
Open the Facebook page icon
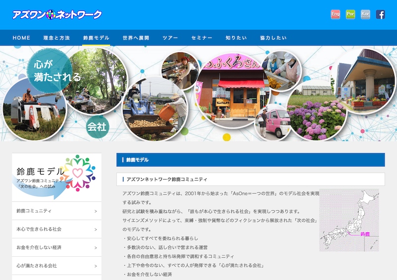[x=380, y=14]
